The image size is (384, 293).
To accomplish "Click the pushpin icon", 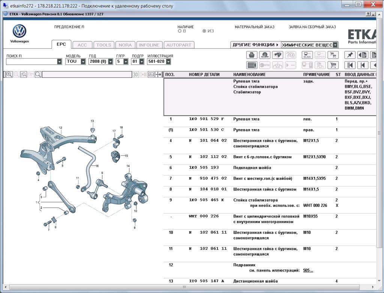I will [x=350, y=55].
